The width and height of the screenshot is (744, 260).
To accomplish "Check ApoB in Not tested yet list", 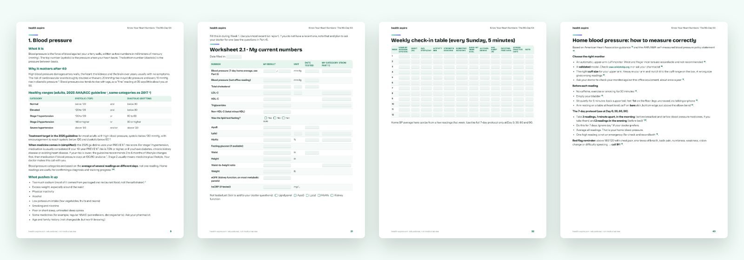I will tap(295, 195).
